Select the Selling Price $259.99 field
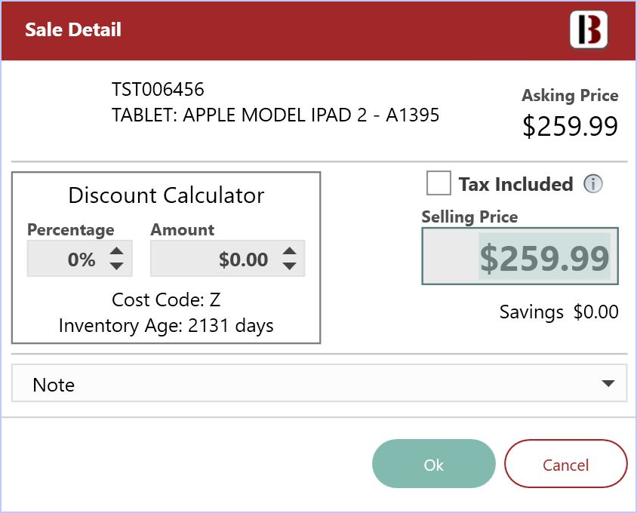This screenshot has height=513, width=637. 520,256
